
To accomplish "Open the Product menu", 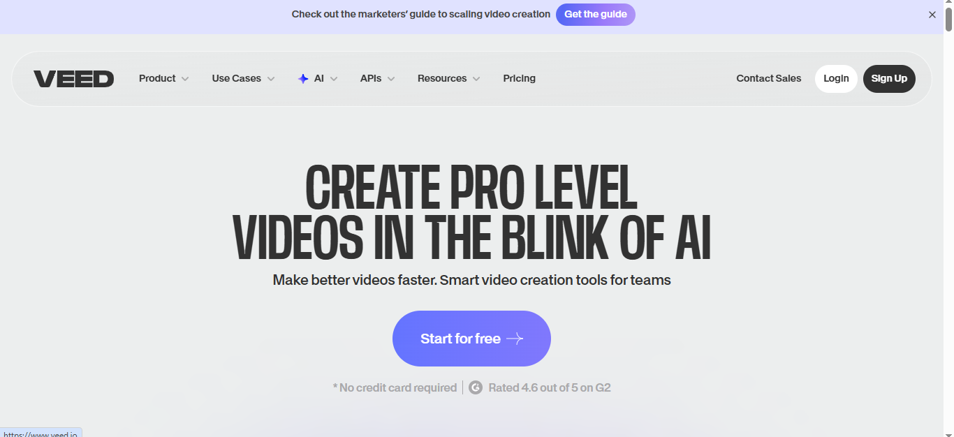I will 164,79.
